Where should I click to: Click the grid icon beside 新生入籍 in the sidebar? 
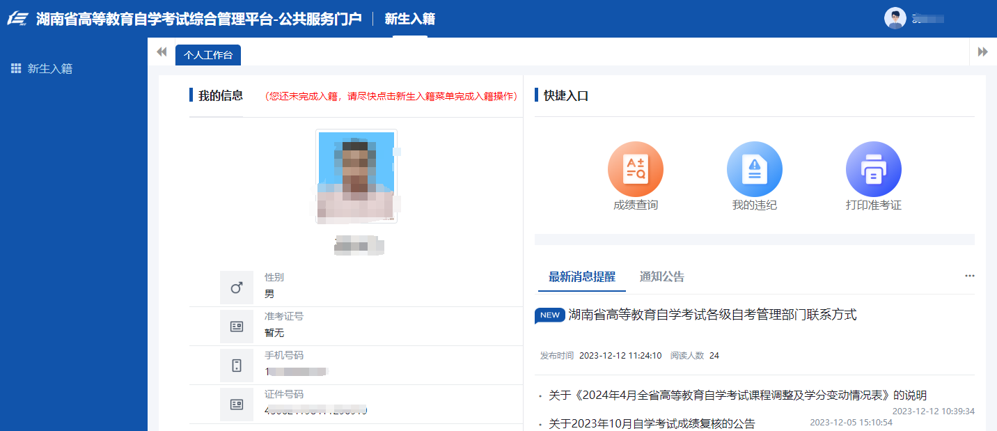(x=16, y=68)
